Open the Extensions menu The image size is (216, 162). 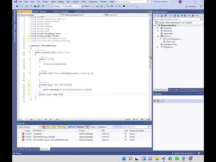point(93,2)
